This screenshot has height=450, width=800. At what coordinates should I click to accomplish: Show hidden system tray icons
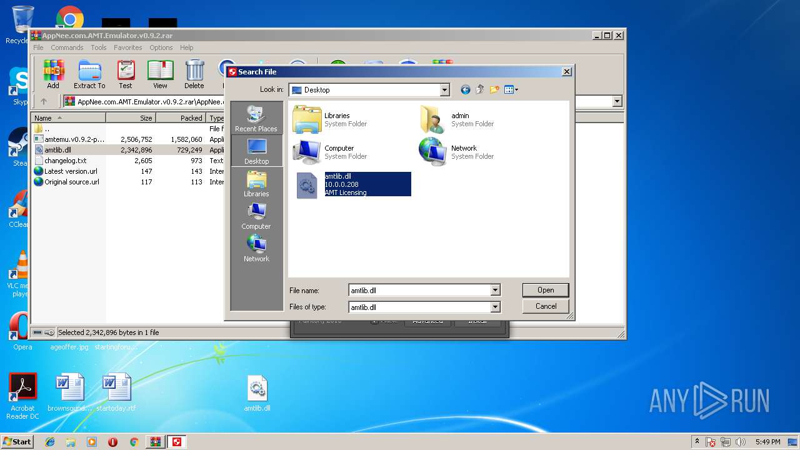pos(697,441)
